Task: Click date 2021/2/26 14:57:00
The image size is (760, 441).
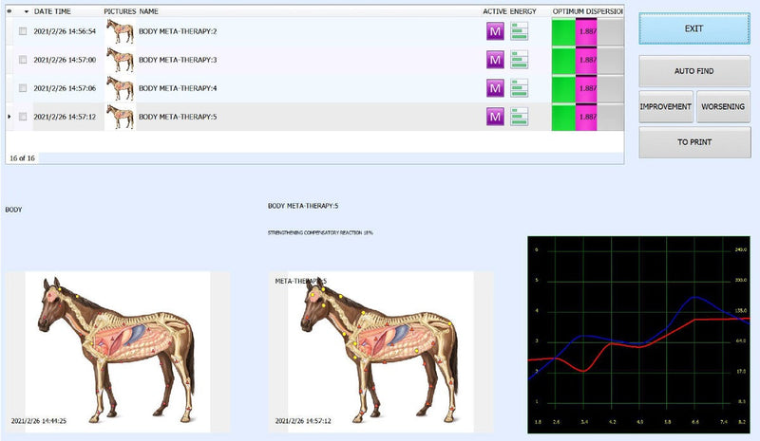Action: click(x=65, y=60)
